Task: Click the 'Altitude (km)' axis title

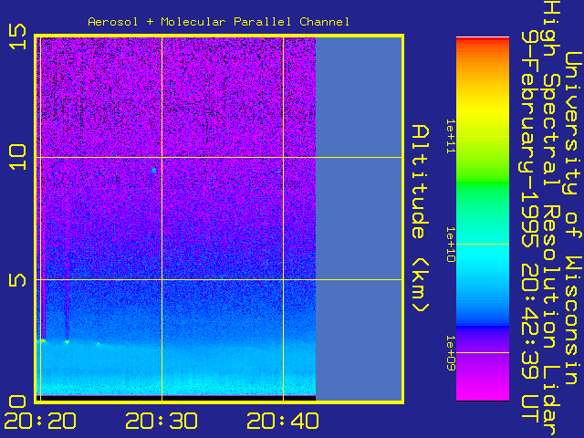Action: (x=421, y=219)
